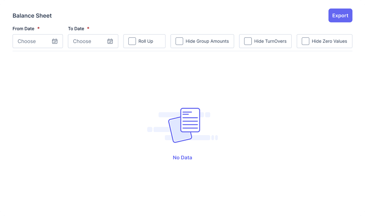Click the To Date 'Choose' input field
The width and height of the screenshot is (365, 216).
tap(87, 41)
